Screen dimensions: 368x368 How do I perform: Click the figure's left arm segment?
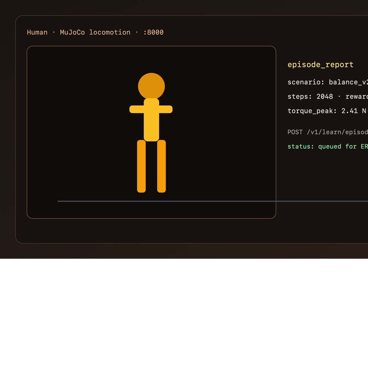pos(136,109)
